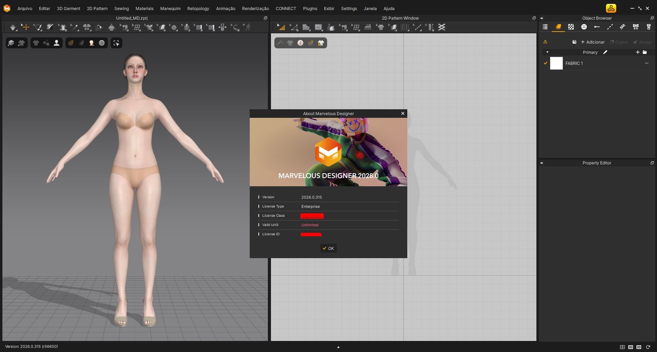Click the FABRIC 1 white color swatch
This screenshot has height=352, width=657.
556,63
